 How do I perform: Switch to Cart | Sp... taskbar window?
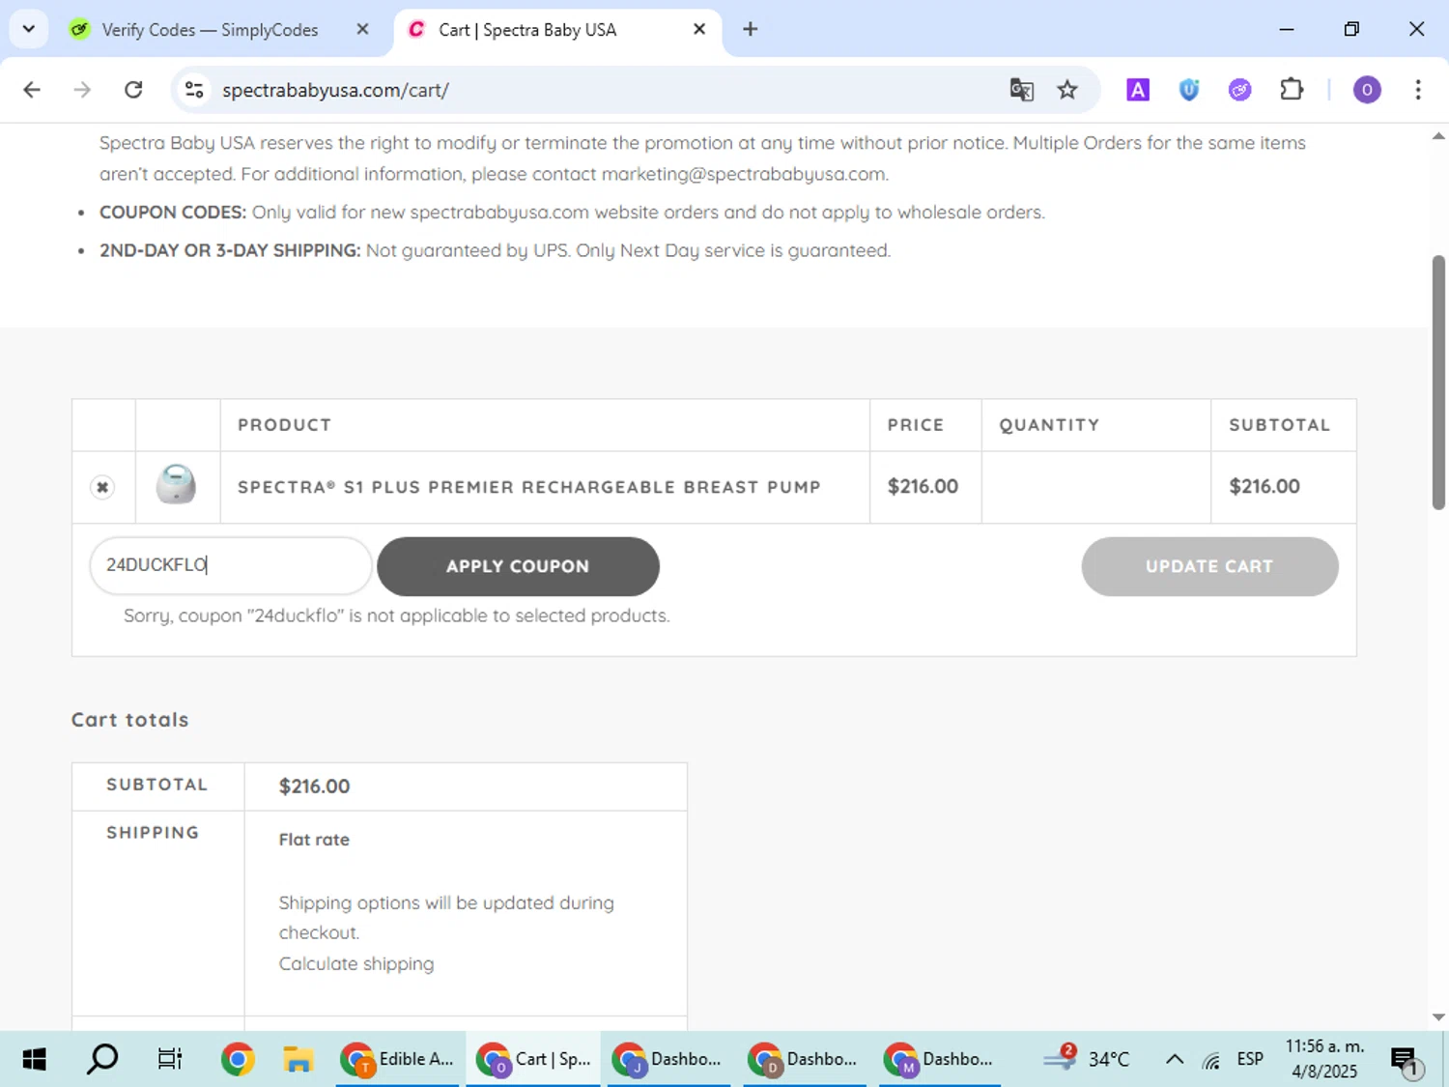point(533,1059)
